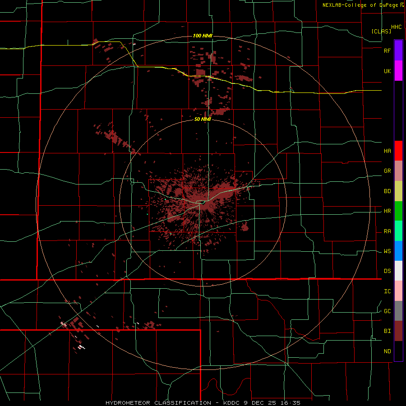Click the IC legend label
Viewport: 406px width, 406px height.
click(387, 291)
